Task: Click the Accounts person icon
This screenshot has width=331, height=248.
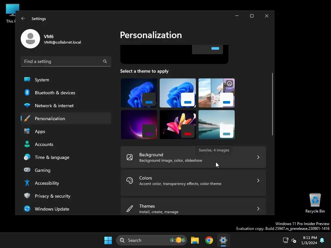Action: click(x=27, y=144)
